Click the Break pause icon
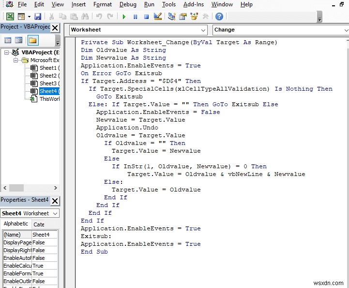This screenshot has height=288, width=349. [135, 16]
